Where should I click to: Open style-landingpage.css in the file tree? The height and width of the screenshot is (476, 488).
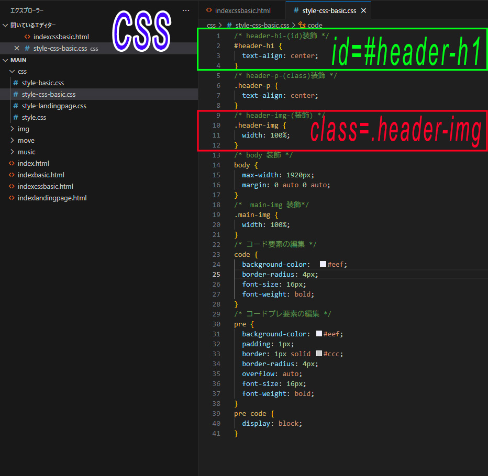click(x=54, y=106)
